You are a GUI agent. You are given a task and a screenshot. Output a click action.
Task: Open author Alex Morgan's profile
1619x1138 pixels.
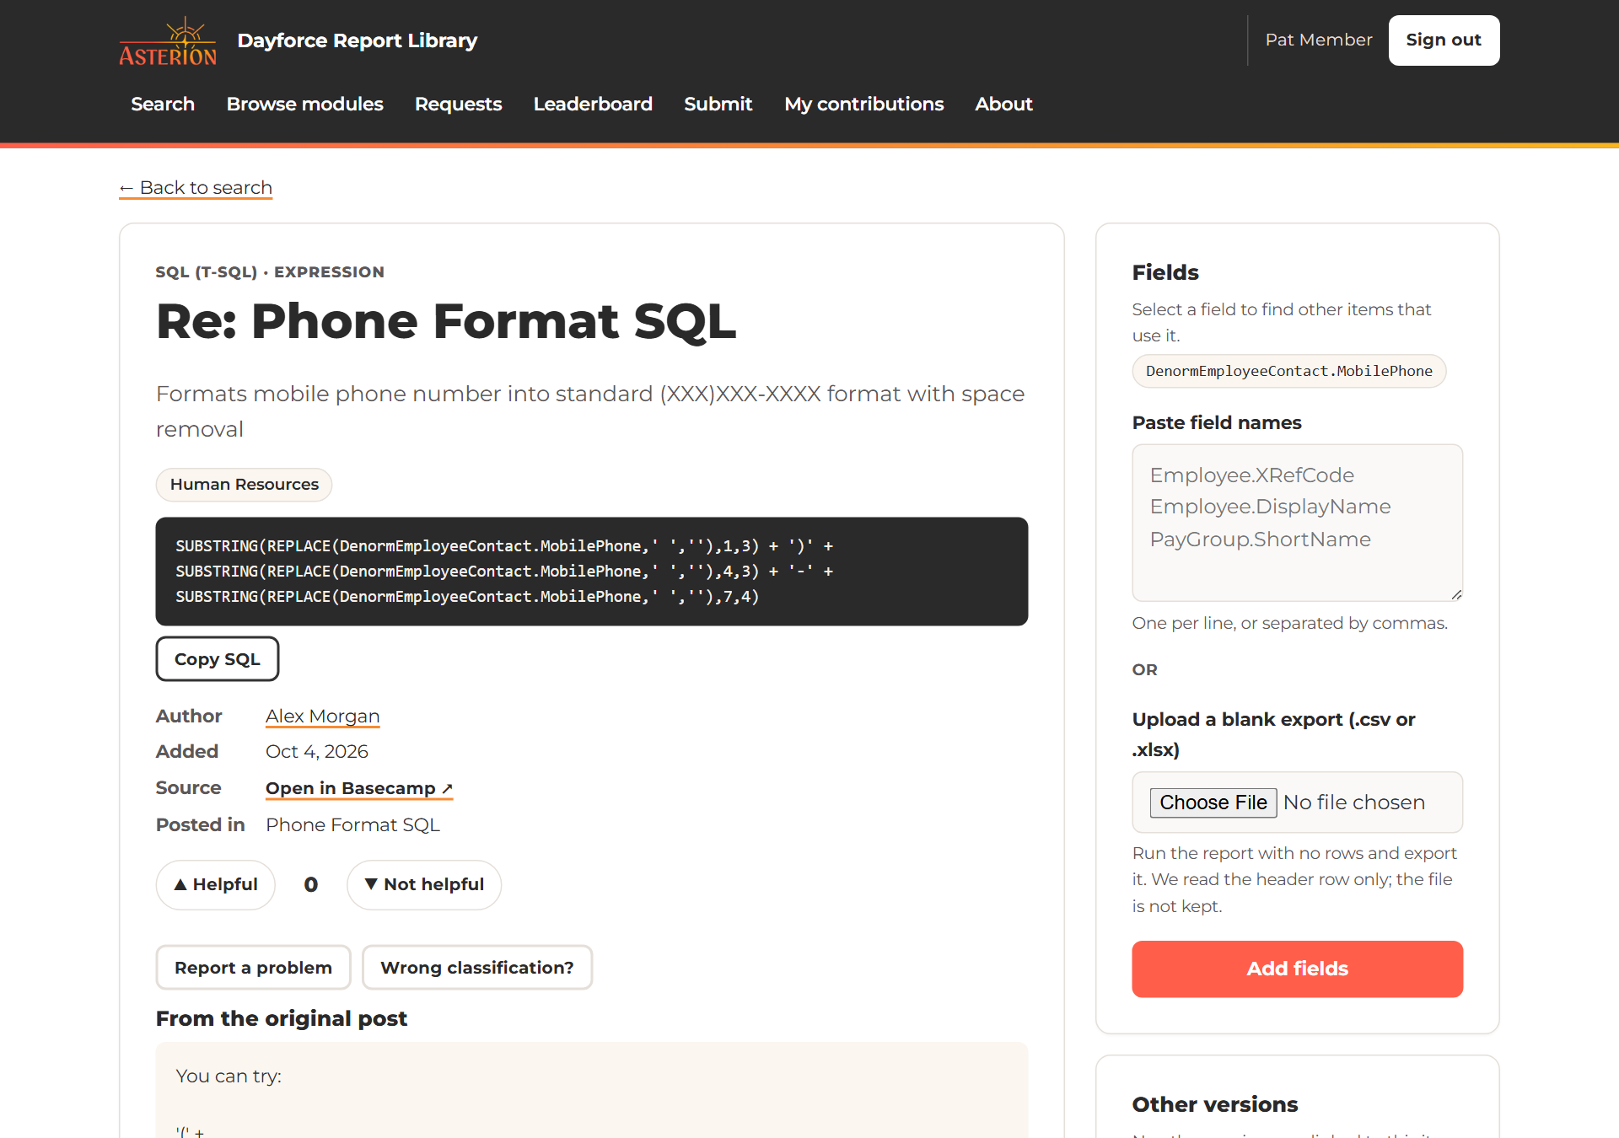(x=322, y=716)
